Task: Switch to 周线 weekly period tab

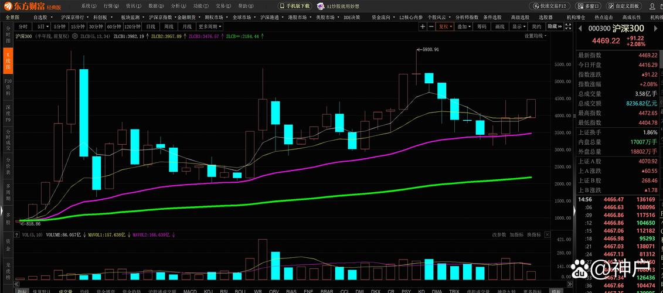Action: (x=169, y=26)
